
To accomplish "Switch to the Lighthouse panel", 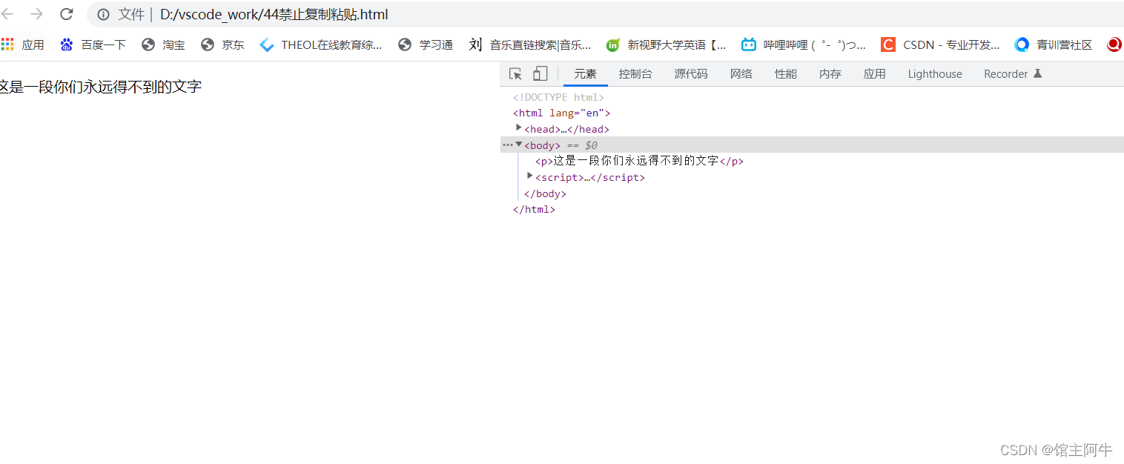I will pyautogui.click(x=934, y=73).
